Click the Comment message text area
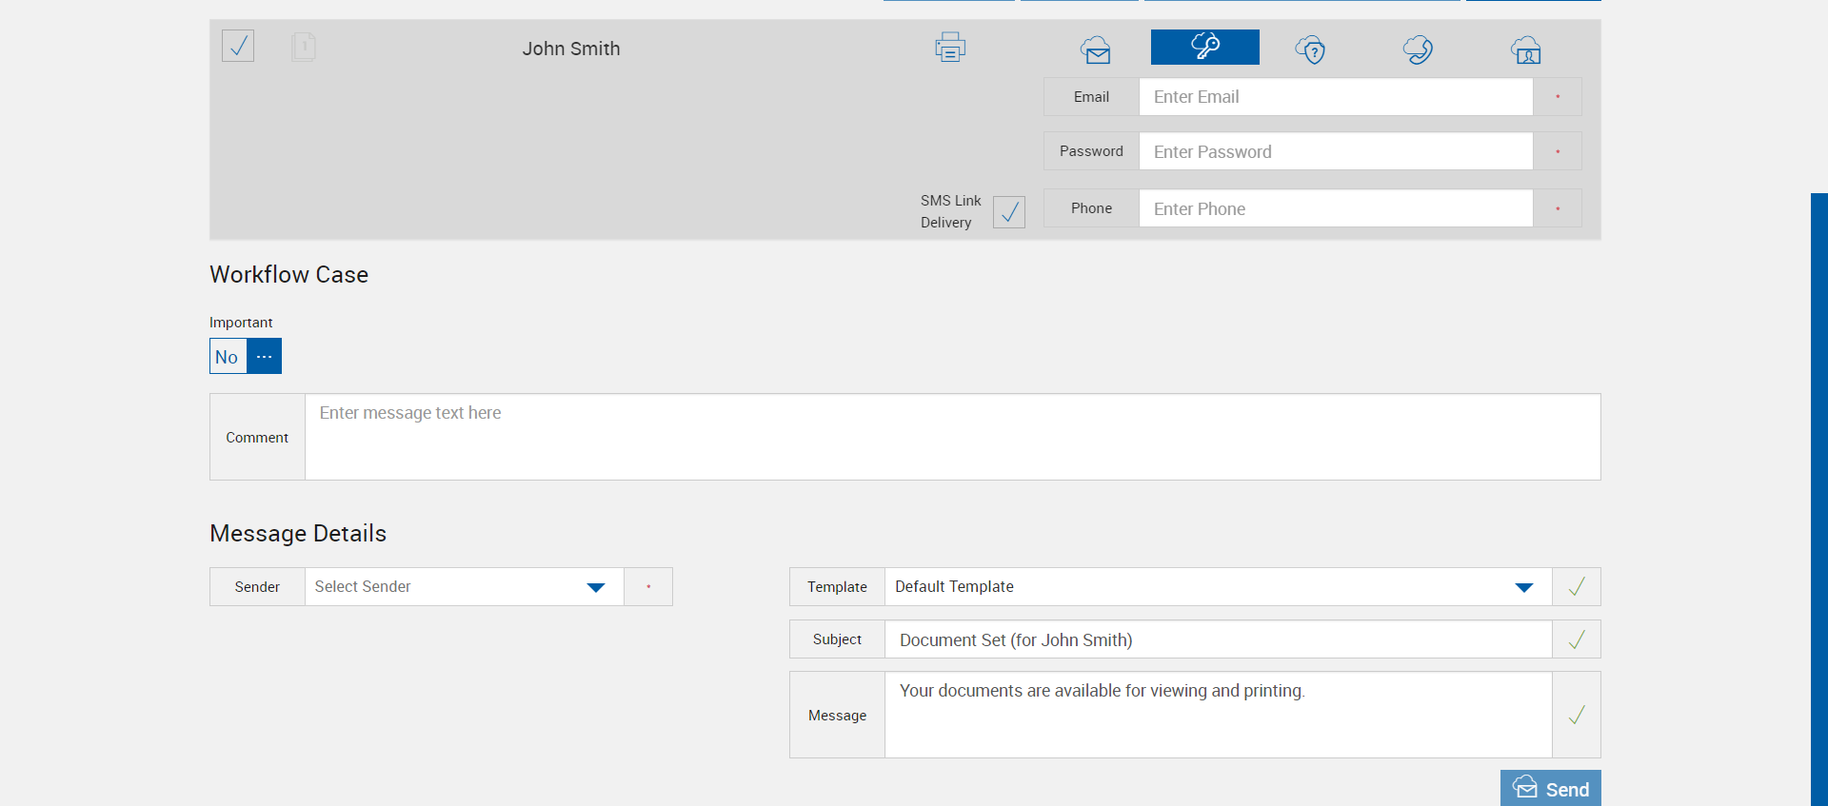Image resolution: width=1828 pixels, height=806 pixels. tap(952, 438)
